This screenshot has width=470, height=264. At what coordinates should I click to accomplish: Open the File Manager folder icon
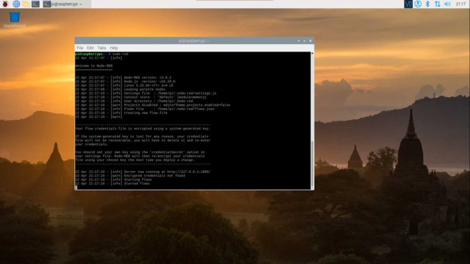click(26, 4)
